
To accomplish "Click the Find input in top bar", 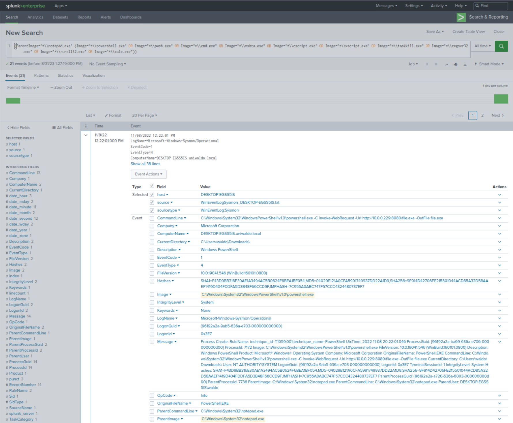I will click(491, 6).
